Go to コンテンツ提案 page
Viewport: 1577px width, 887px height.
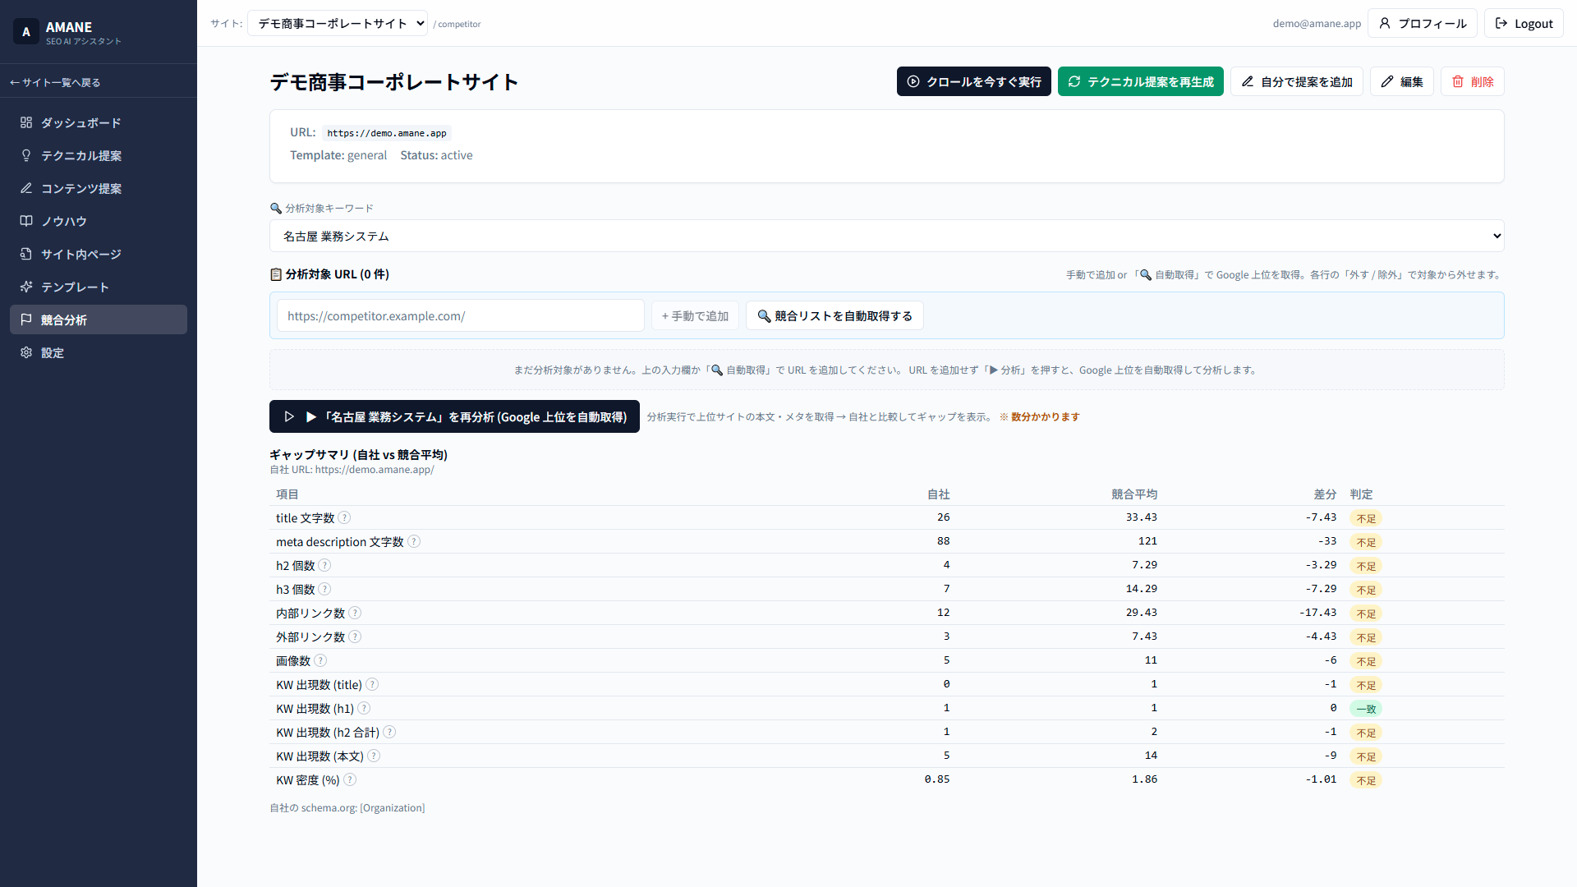coord(99,188)
